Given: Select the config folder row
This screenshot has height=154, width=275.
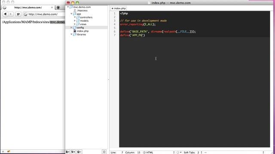Looking at the screenshot, I should 86,27.
